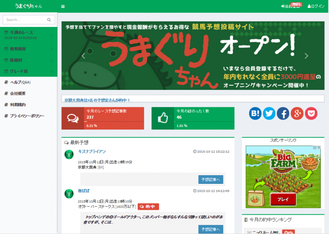Image resolution: width=329 pixels, height=234 pixels.
Task: Click the thumbs-up icon in green card
Action: pyautogui.click(x=163, y=118)
